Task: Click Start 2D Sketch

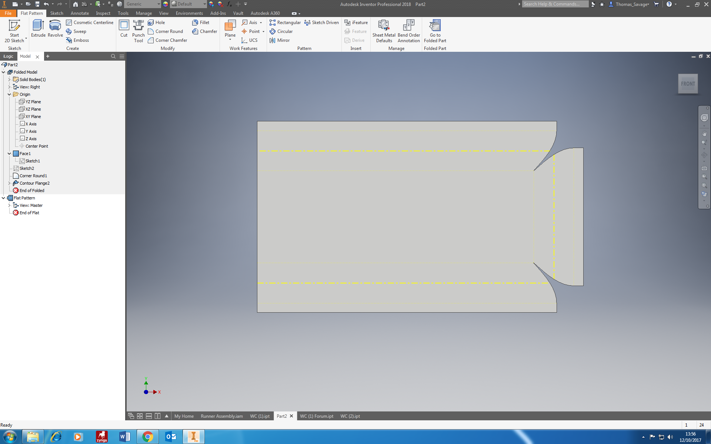Action: (x=14, y=31)
